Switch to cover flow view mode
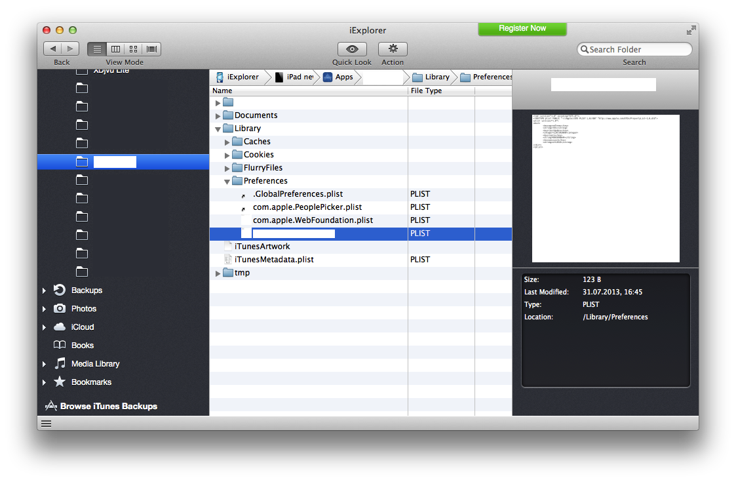This screenshot has height=482, width=736. click(x=151, y=49)
